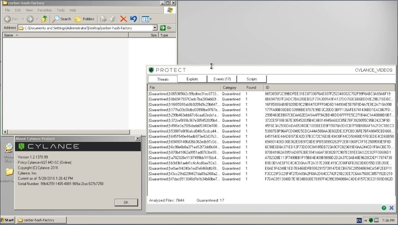
Task: Click the Move To toolbar icon
Action: tap(103, 19)
